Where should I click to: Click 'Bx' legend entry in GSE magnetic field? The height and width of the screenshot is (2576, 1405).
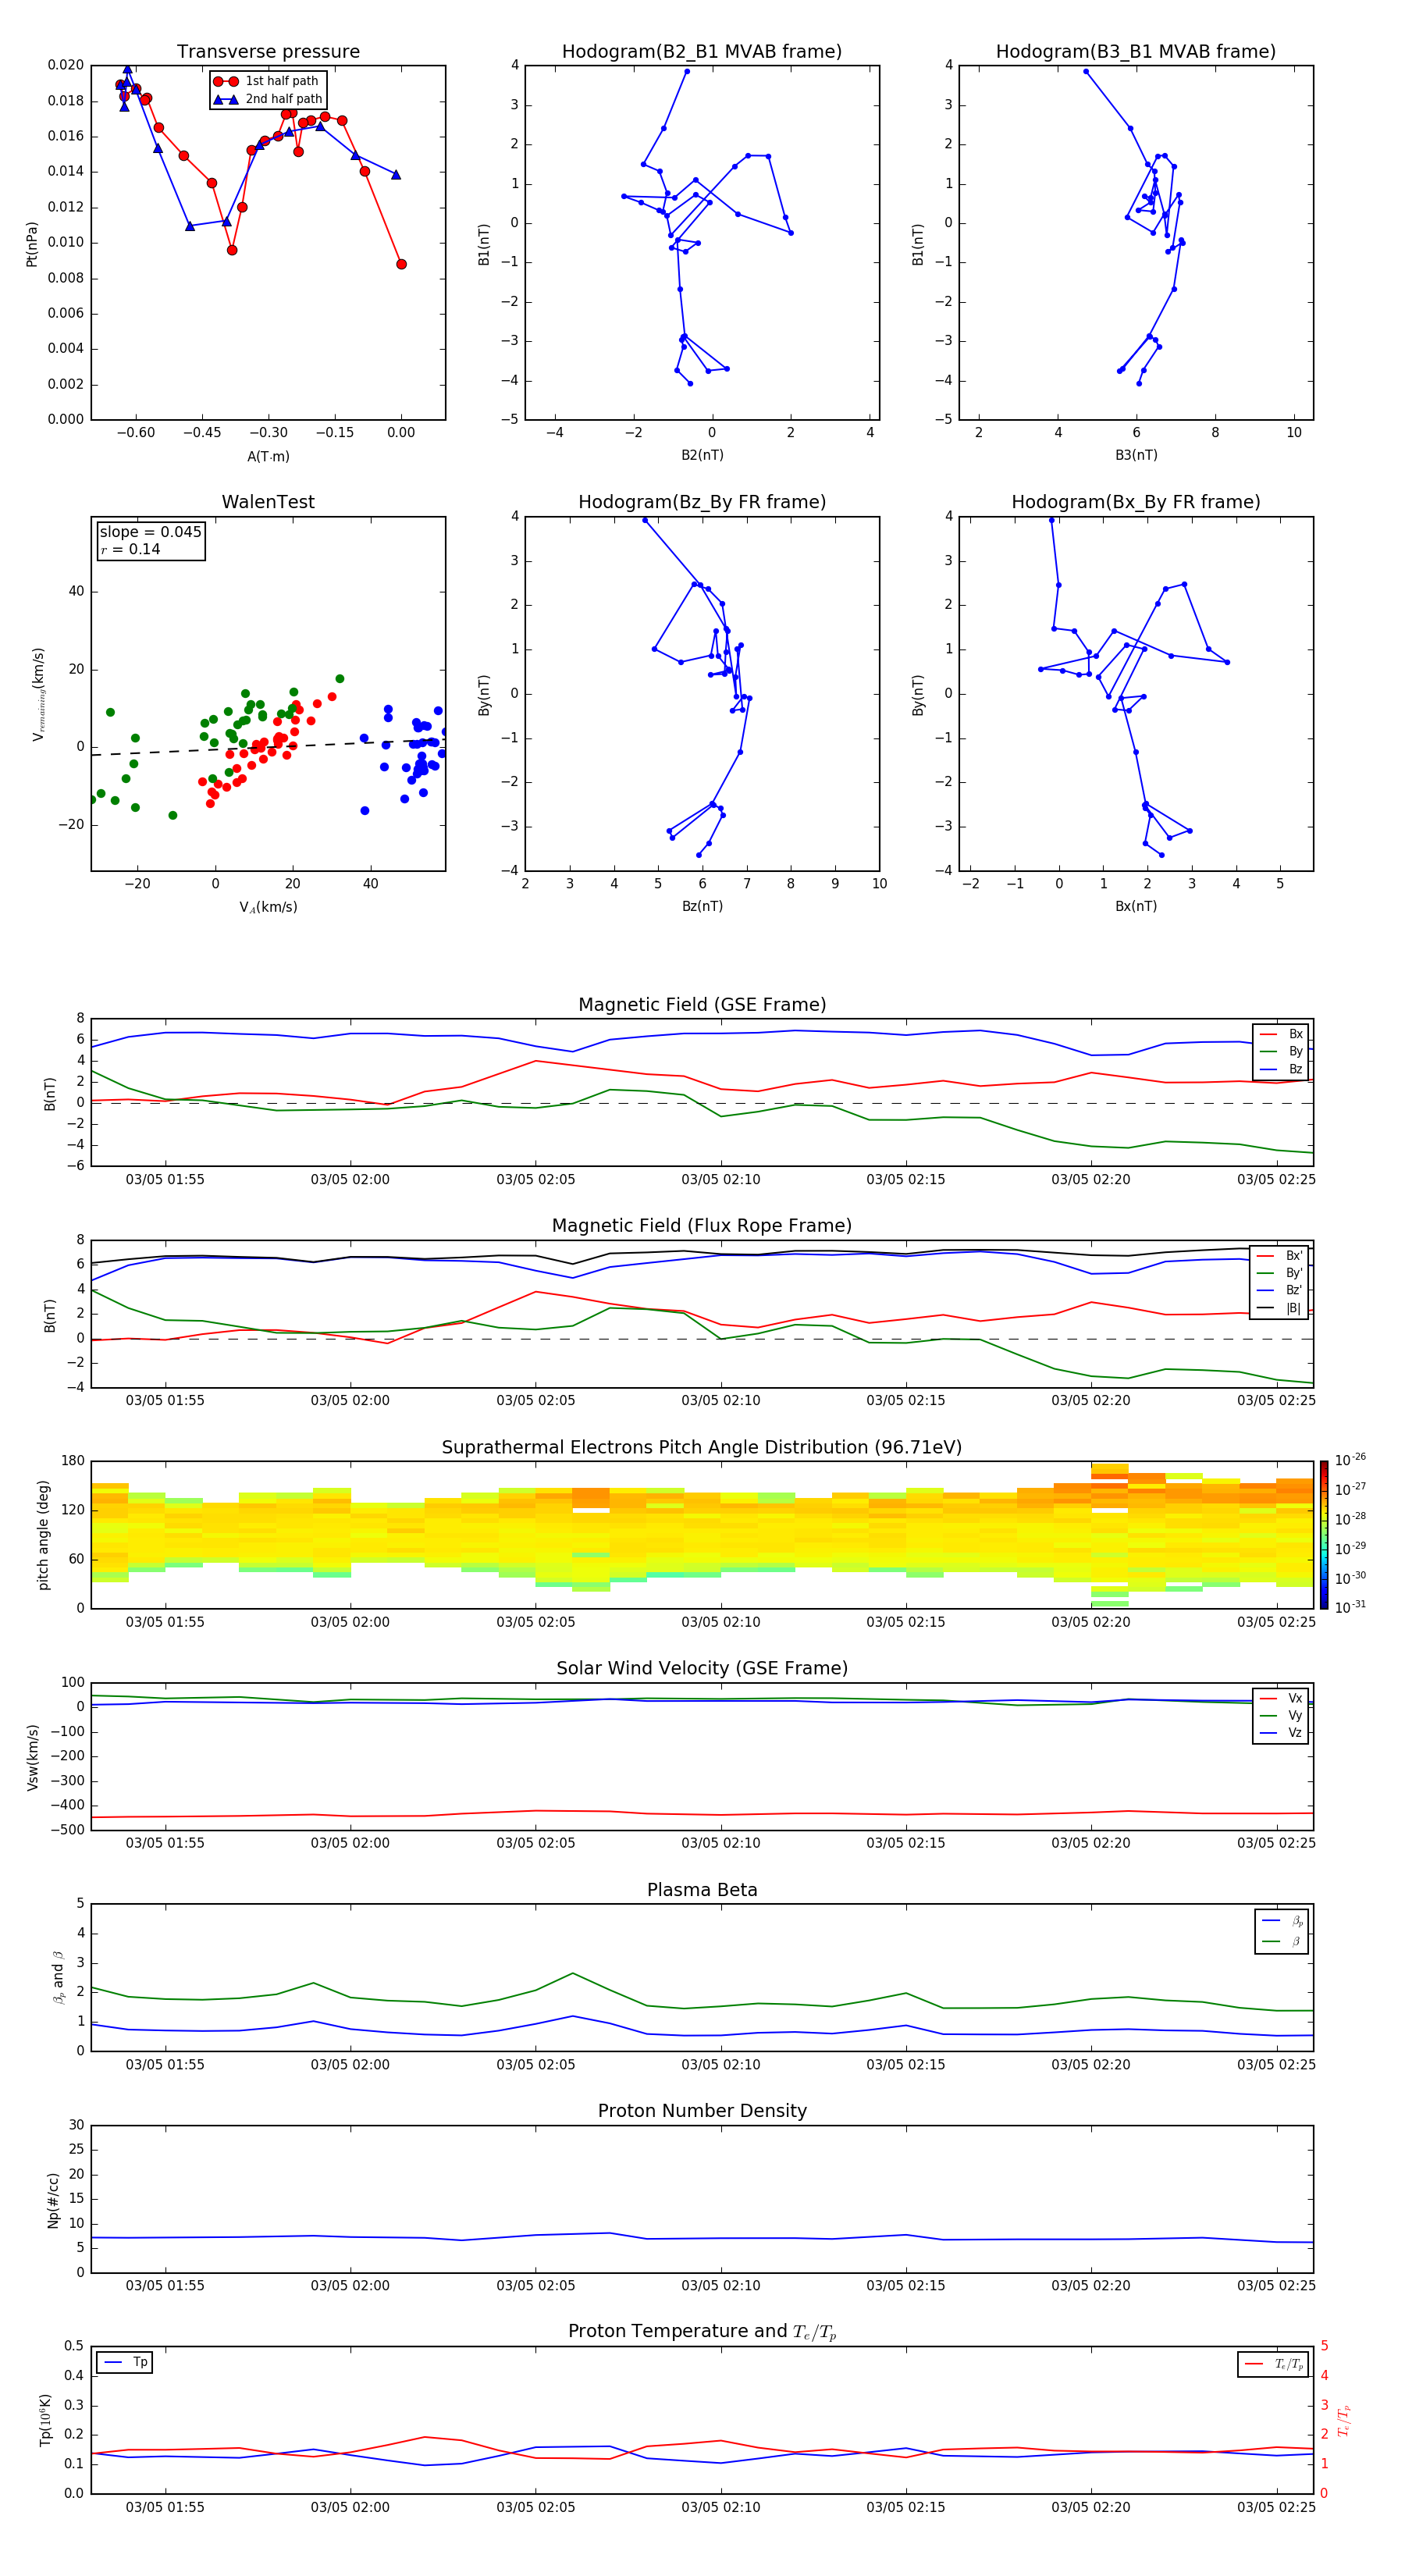click(x=1281, y=1034)
